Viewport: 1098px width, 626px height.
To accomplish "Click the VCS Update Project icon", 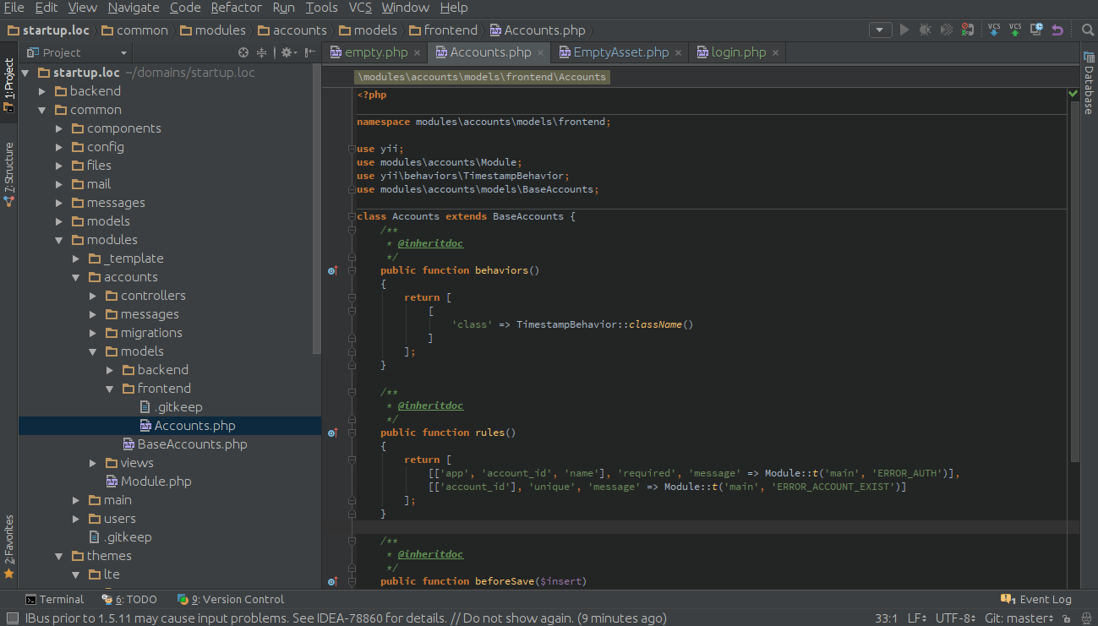I will pyautogui.click(x=994, y=30).
